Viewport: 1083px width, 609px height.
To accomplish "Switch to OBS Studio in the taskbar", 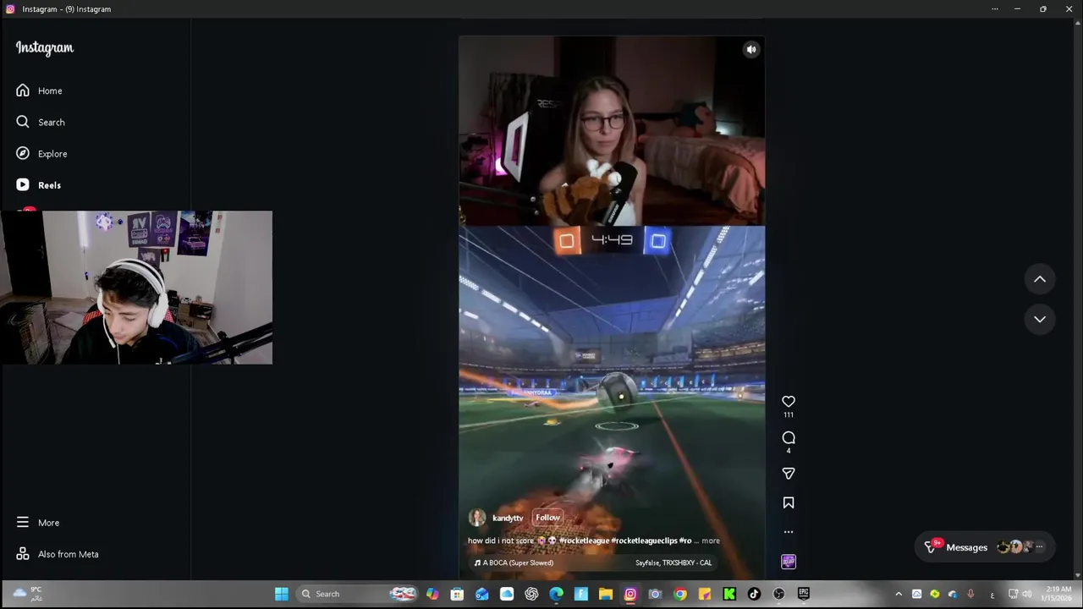I will pyautogui.click(x=778, y=594).
